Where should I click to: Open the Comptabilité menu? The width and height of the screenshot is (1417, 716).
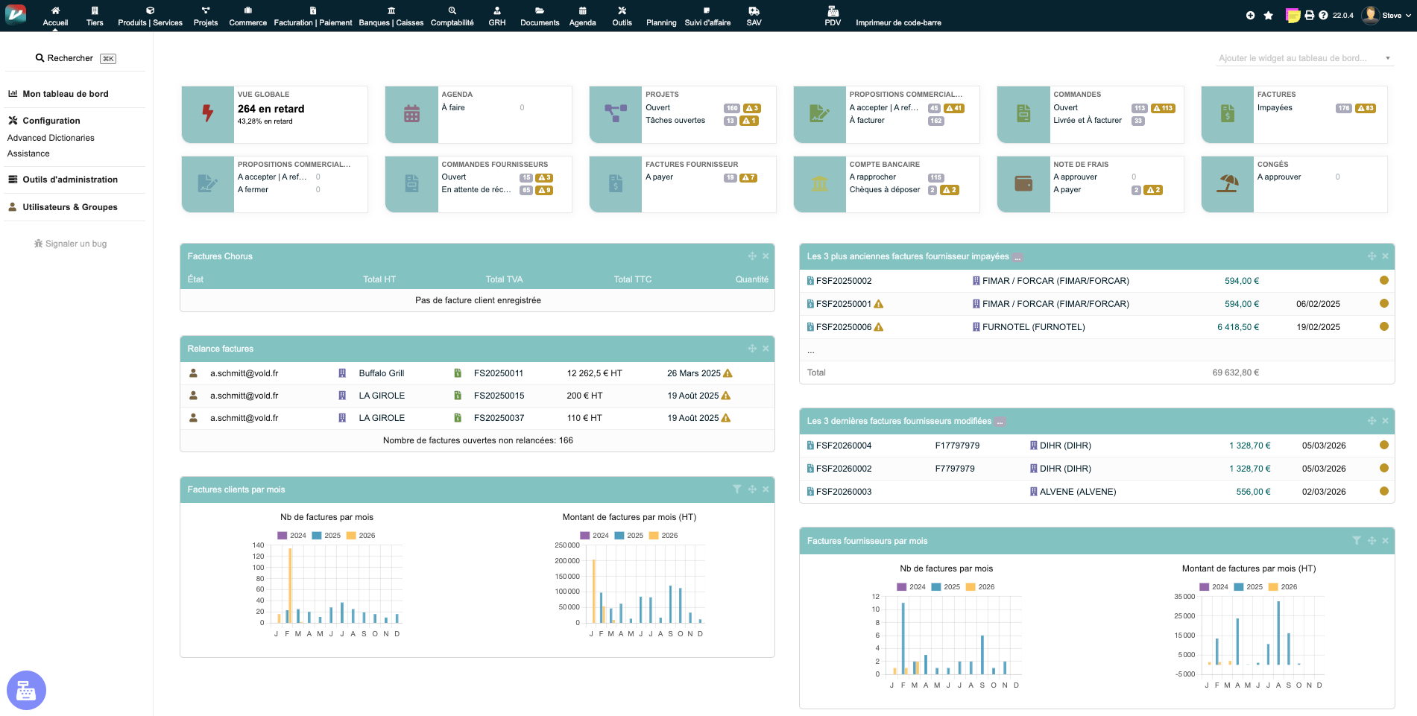coord(452,16)
